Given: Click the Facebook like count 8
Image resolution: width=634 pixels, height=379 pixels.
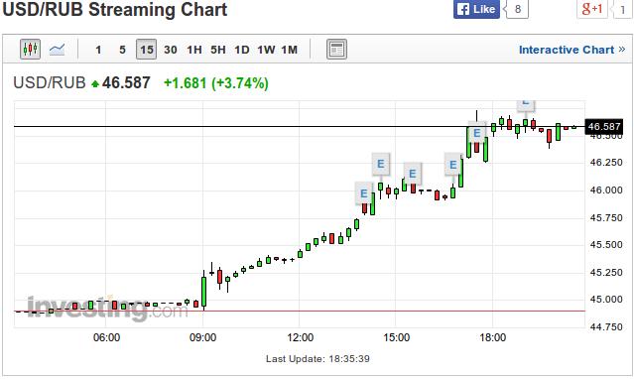Looking at the screenshot, I should pyautogui.click(x=518, y=9).
